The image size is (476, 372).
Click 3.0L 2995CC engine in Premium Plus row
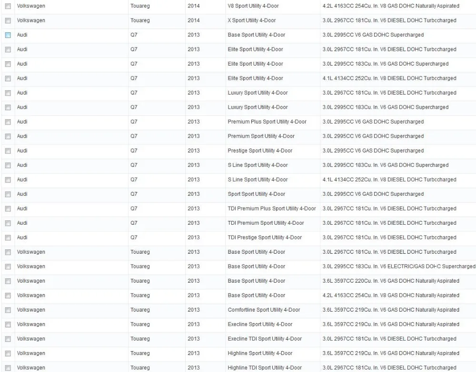coord(373,122)
